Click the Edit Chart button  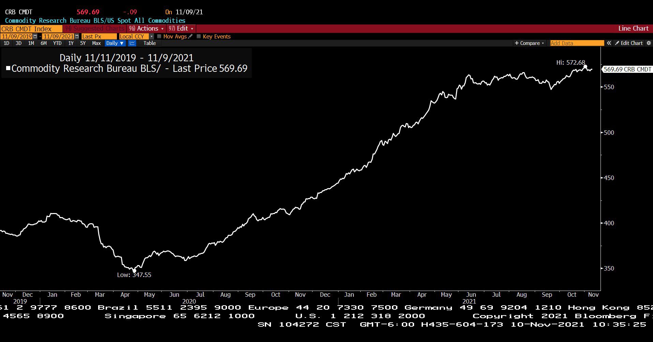tap(629, 43)
